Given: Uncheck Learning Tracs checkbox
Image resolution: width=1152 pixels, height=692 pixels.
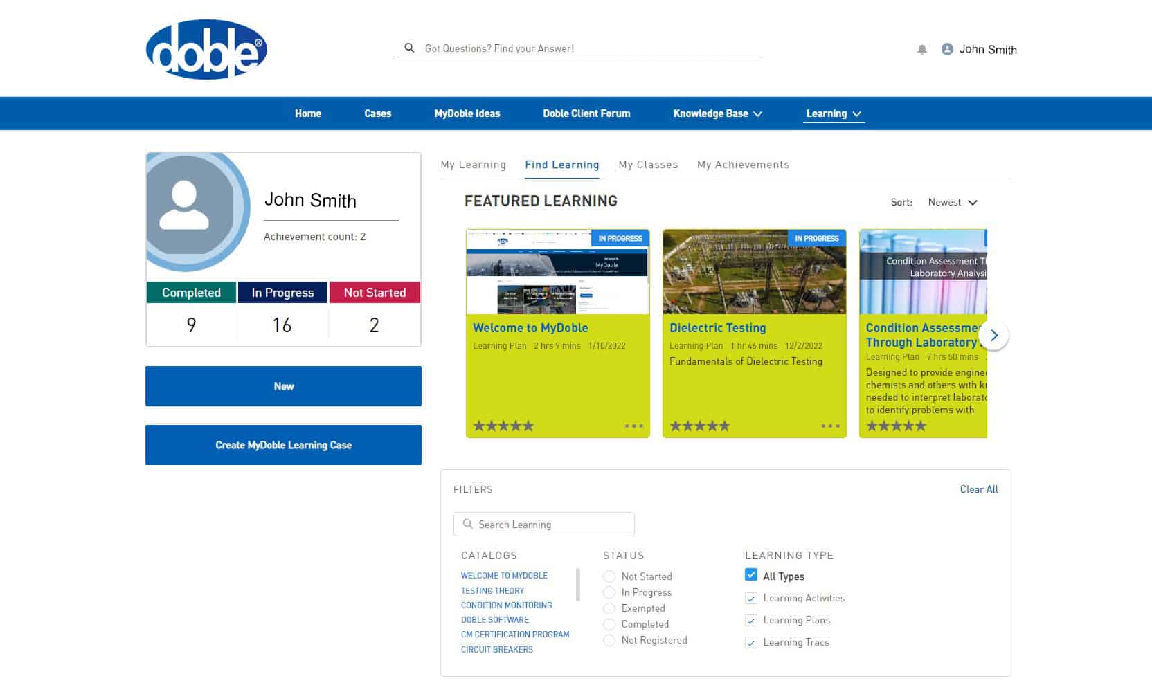Looking at the screenshot, I should (751, 642).
